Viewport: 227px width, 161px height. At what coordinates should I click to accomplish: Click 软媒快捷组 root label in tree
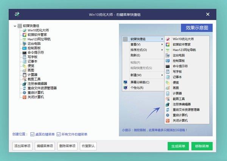pos(31,26)
